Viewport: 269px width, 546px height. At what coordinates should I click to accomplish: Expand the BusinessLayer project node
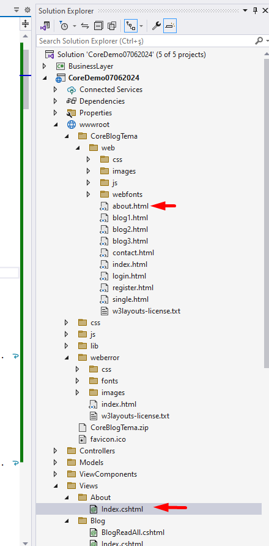pos(44,66)
